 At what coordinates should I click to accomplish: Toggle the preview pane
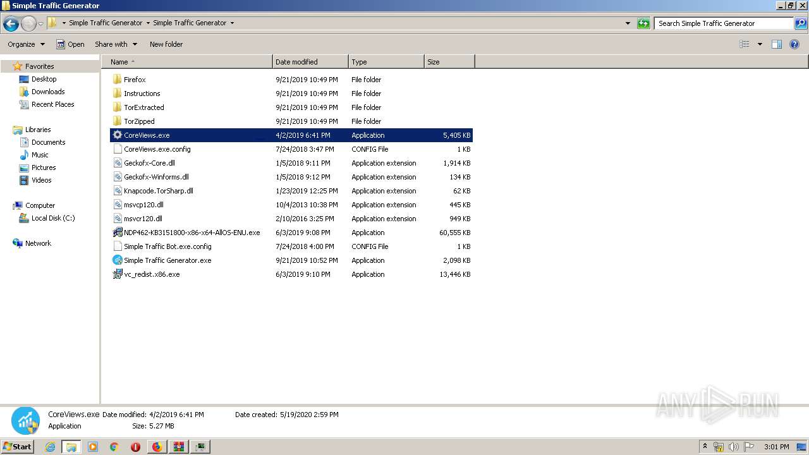pos(777,44)
